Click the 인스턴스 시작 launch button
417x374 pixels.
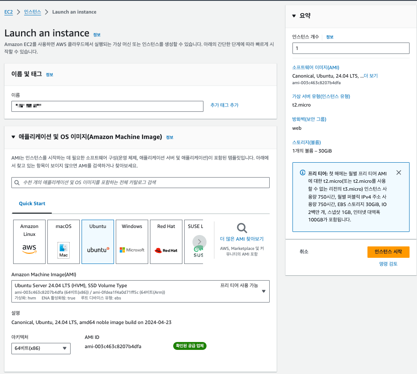(x=388, y=252)
